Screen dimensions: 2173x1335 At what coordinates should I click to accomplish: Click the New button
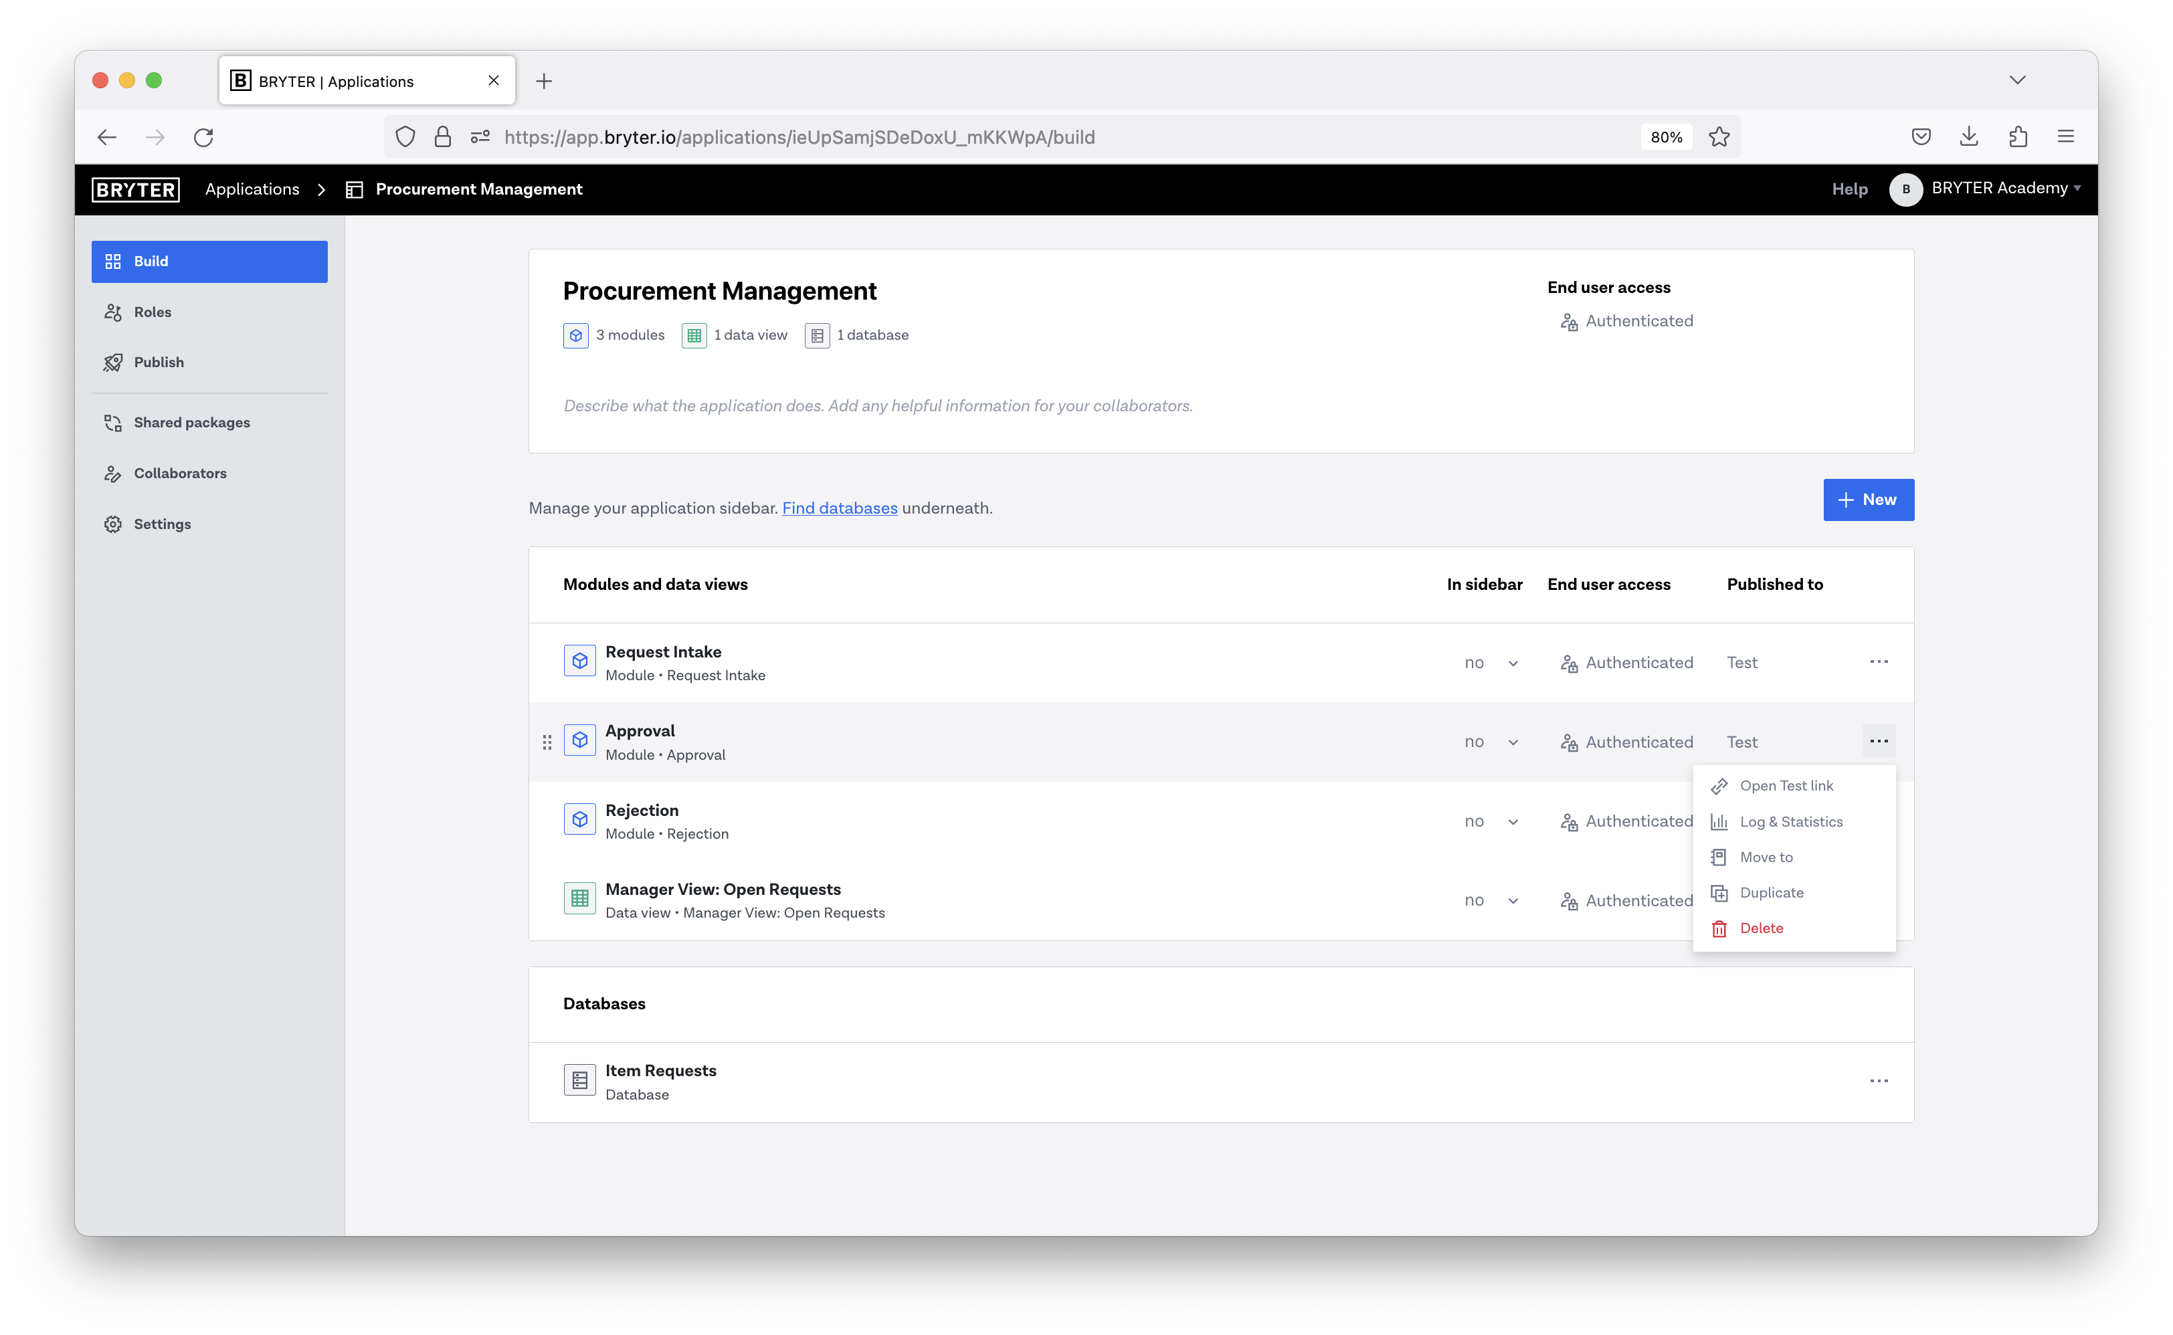click(x=1867, y=500)
